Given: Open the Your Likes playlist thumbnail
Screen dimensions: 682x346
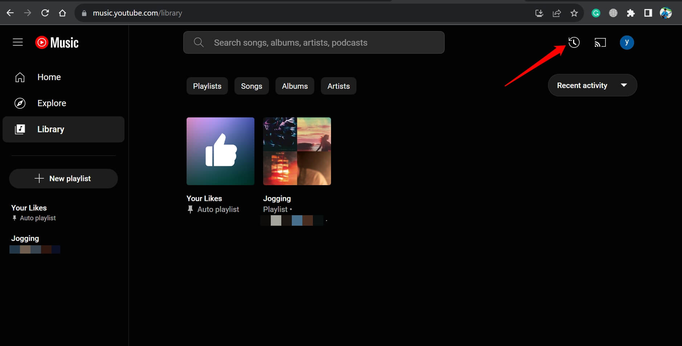Looking at the screenshot, I should tap(220, 151).
